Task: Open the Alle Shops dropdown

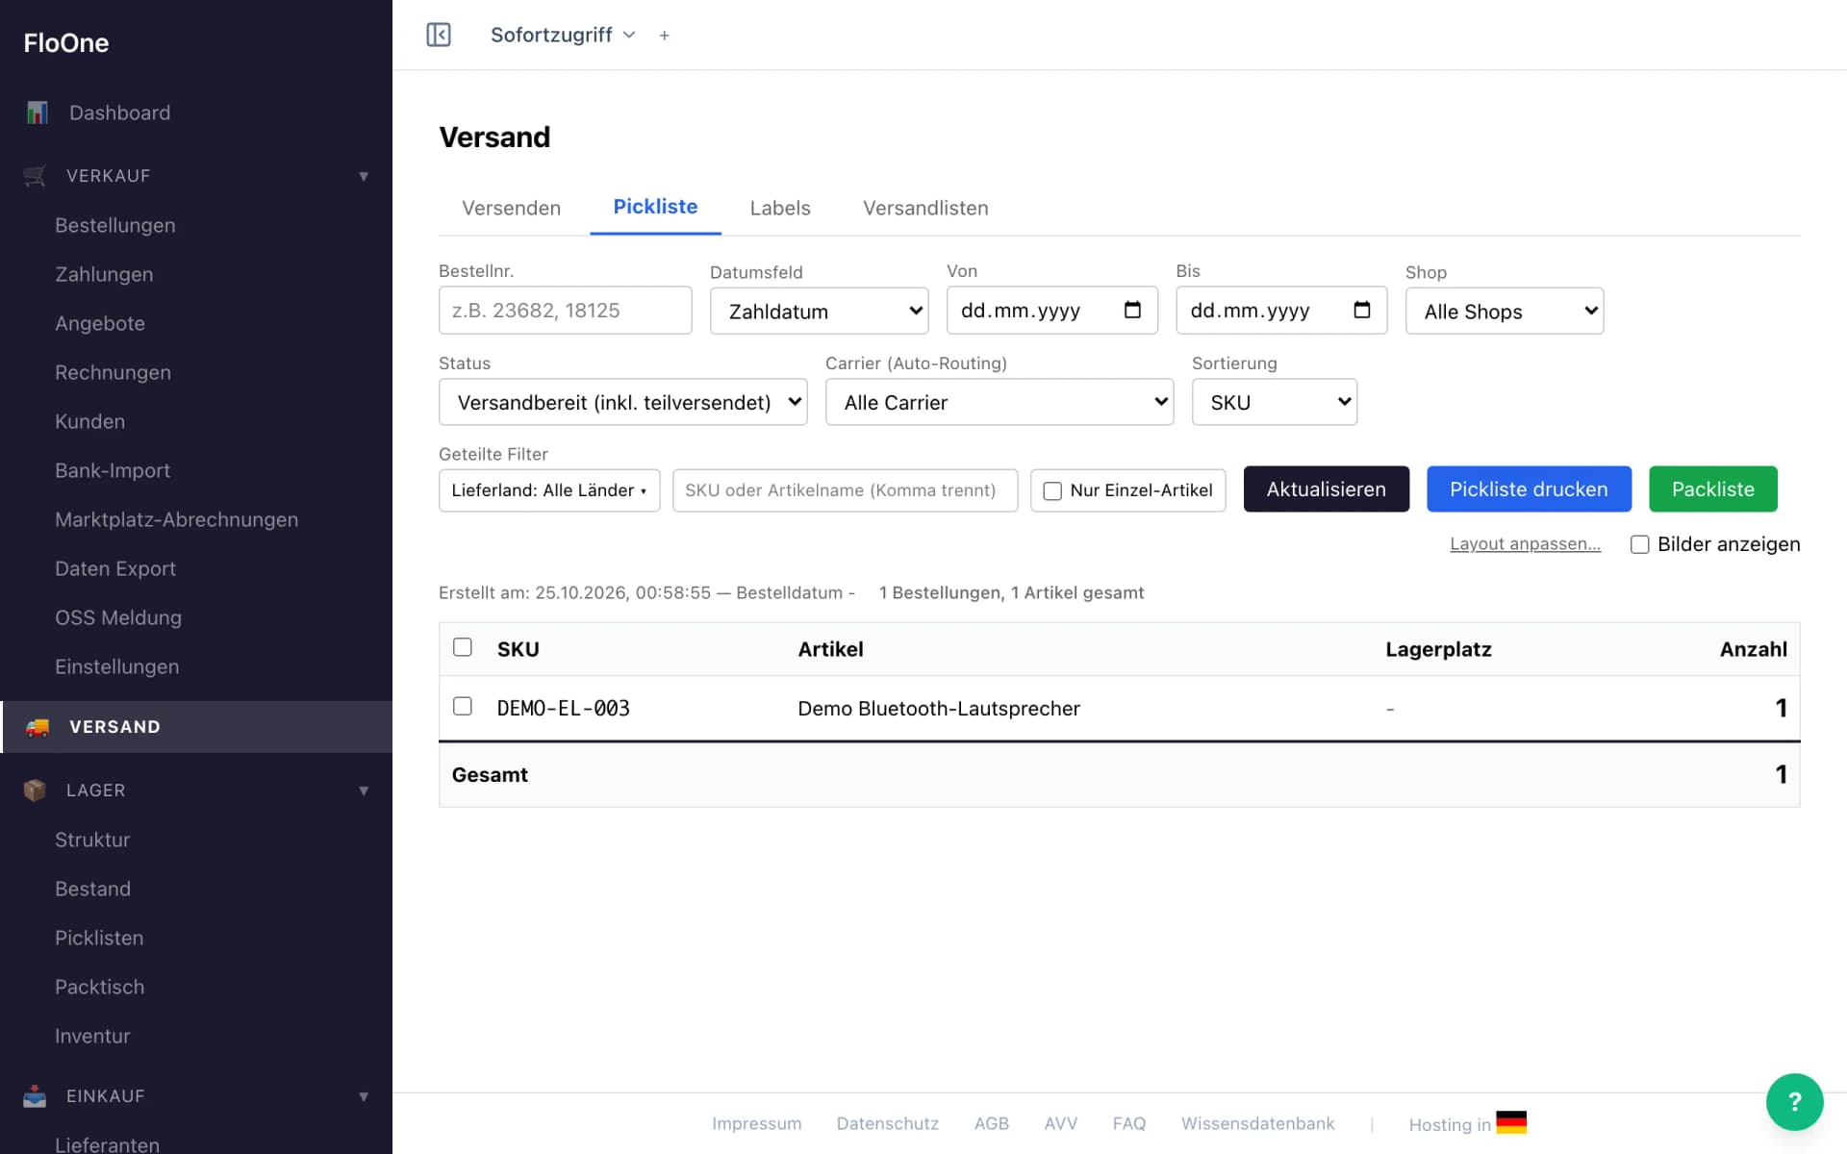Action: [1504, 311]
